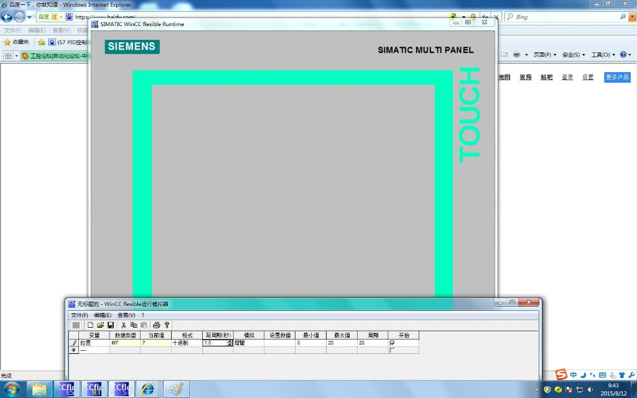Open the Paint app from the taskbar
637x398 pixels.
176,389
